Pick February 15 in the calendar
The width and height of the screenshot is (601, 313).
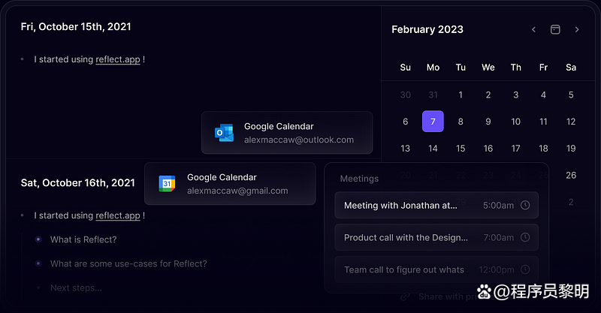461,149
